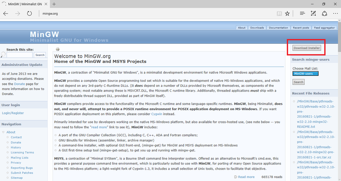The height and width of the screenshot is (181, 341).
Task: Go back with the browser back arrow
Action: (6, 14)
